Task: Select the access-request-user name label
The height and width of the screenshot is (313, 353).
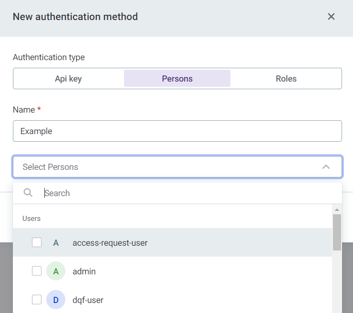Action: (110, 243)
